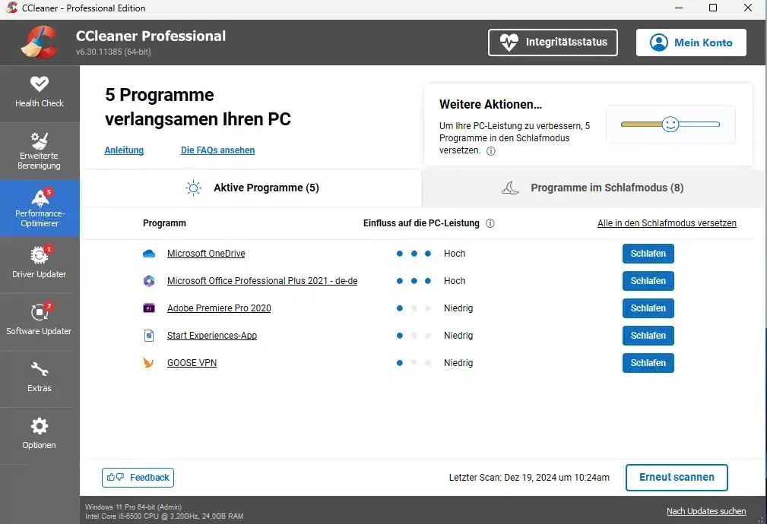Open Software Updater in the sidebar
The image size is (767, 524).
tap(39, 322)
